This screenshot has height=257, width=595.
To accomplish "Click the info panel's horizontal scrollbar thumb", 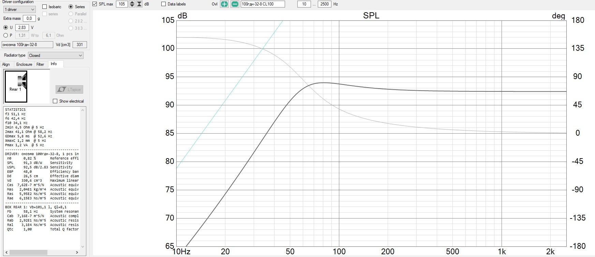I will [x=28, y=253].
